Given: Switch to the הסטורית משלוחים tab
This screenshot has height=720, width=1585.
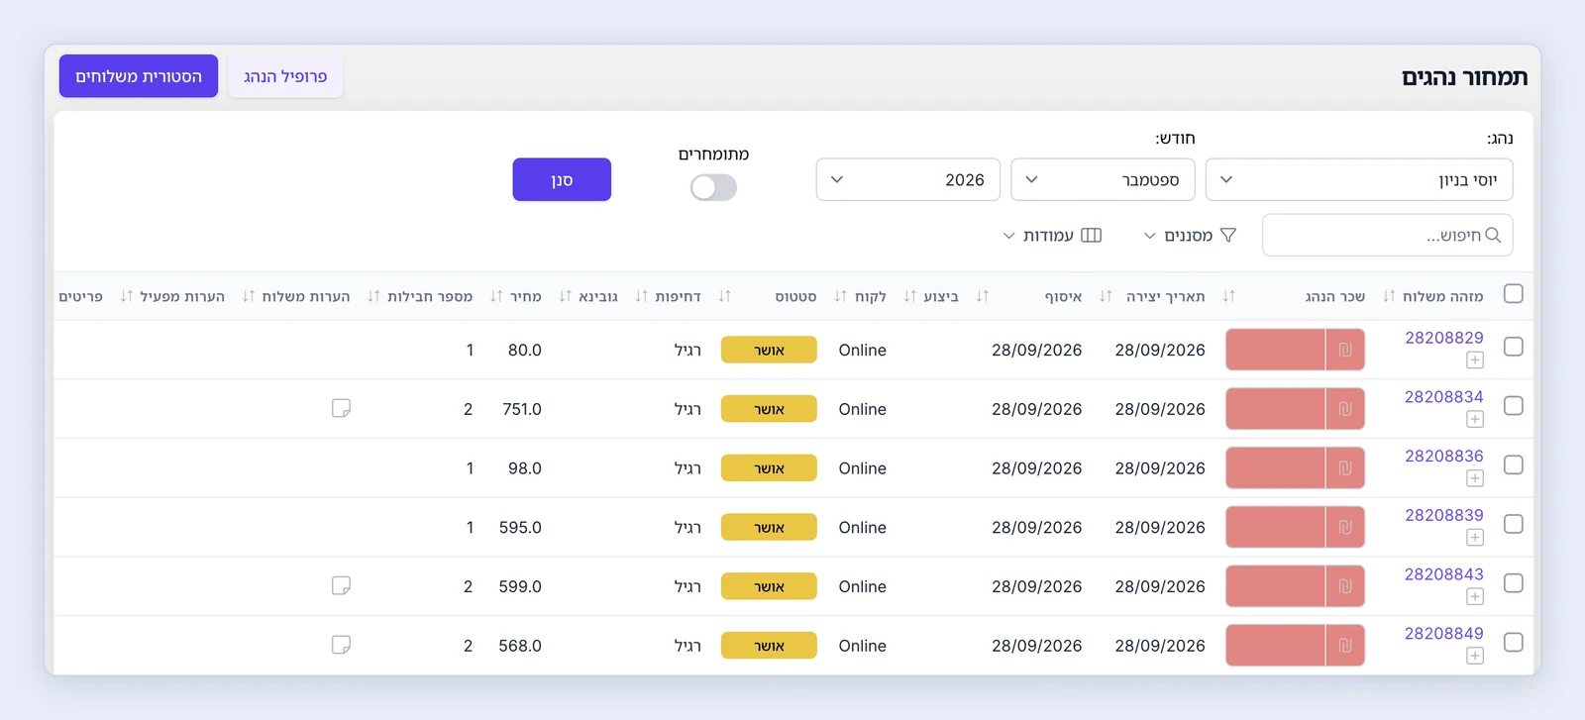Looking at the screenshot, I should (x=139, y=76).
